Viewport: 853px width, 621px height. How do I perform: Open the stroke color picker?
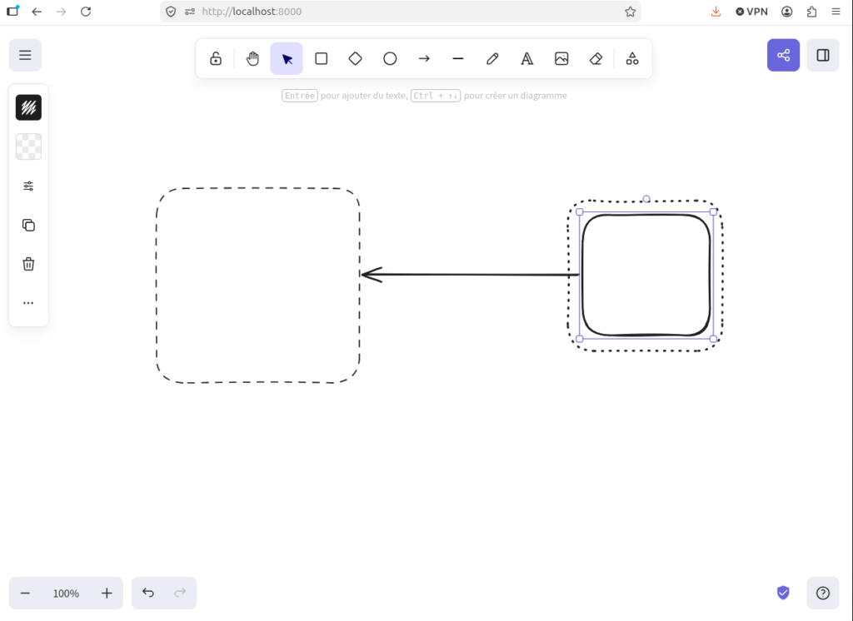click(x=28, y=107)
